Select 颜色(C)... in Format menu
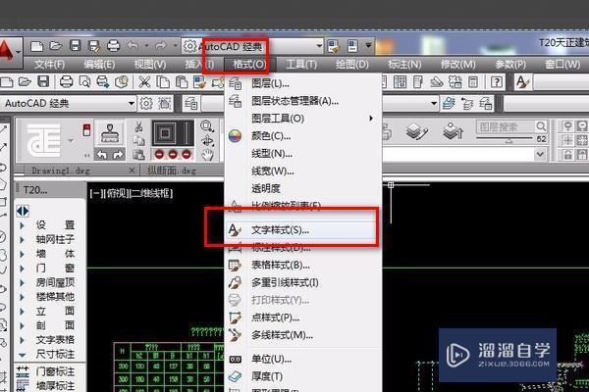The height and width of the screenshot is (392, 589). [303, 136]
